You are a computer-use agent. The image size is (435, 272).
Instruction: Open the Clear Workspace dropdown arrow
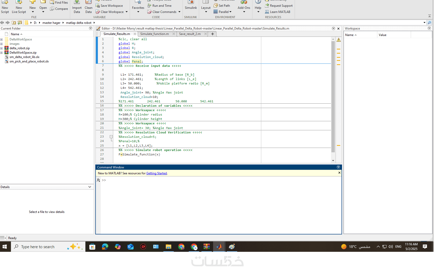(x=127, y=12)
